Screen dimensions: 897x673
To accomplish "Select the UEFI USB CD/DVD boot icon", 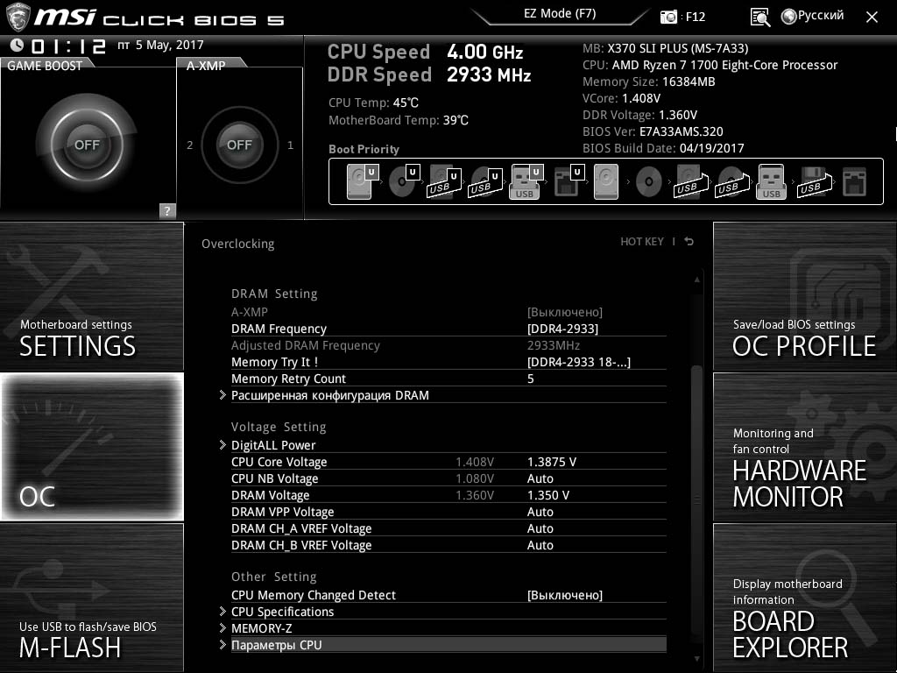I will pos(485,181).
